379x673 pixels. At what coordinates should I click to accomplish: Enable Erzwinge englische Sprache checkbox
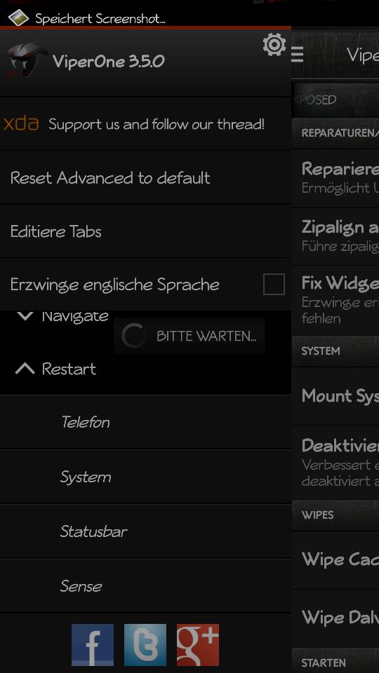click(274, 284)
